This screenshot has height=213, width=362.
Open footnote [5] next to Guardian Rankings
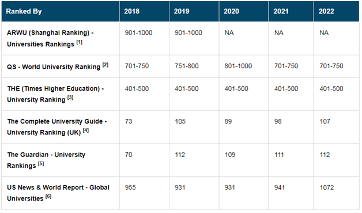pos(41,164)
